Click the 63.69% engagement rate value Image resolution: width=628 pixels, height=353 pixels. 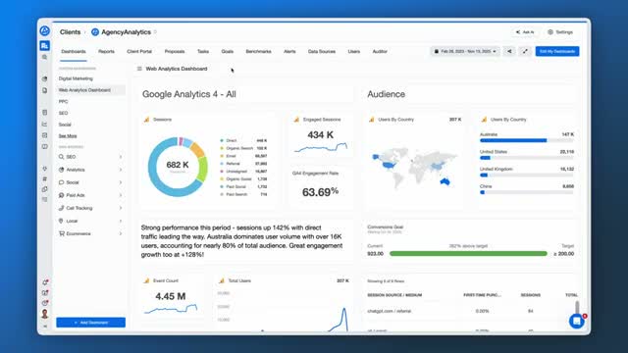pyautogui.click(x=320, y=192)
